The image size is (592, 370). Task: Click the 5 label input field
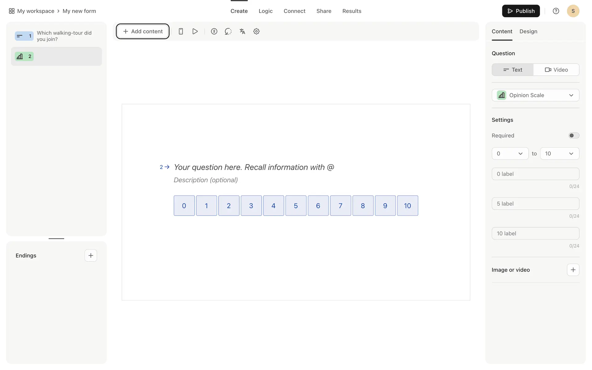(x=535, y=204)
